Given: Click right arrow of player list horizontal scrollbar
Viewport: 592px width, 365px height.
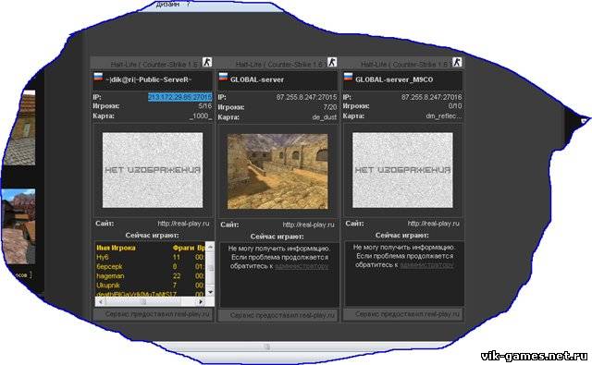Looking at the screenshot, I should (201, 301).
